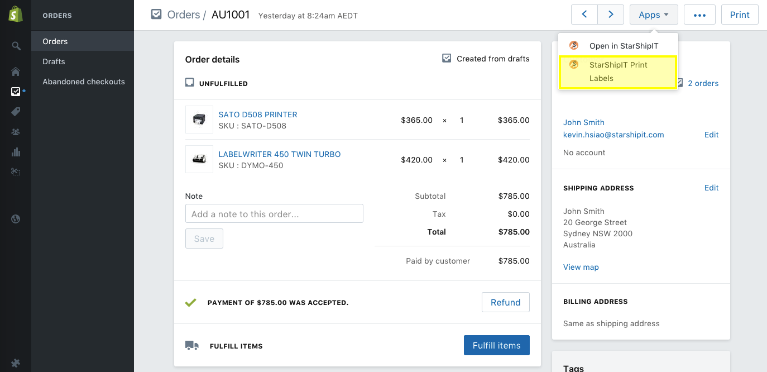Open search from the sidebar magnifier icon

click(16, 46)
